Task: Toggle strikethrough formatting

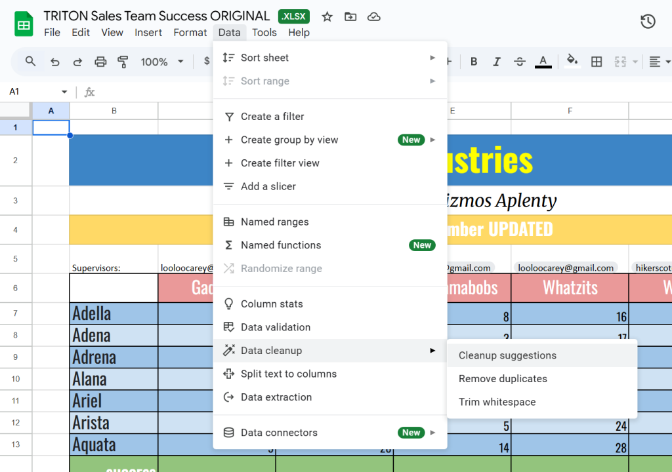Action: pyautogui.click(x=520, y=62)
